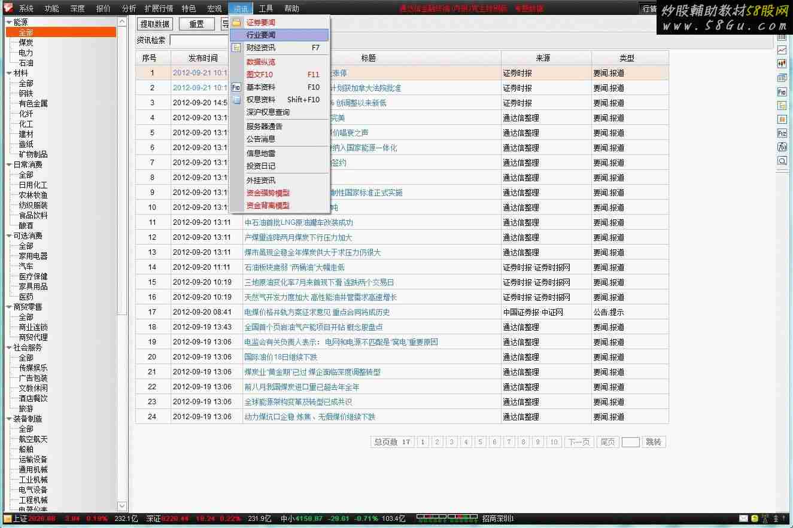793x528 pixels.
Task: Collapse the 社会服务 tree category
Action: pyautogui.click(x=9, y=347)
